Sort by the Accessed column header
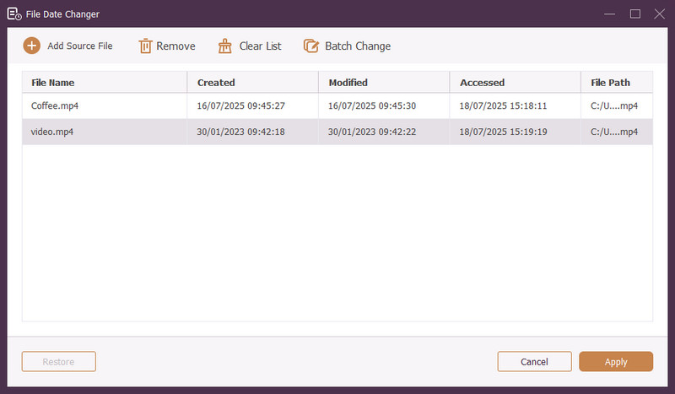 pyautogui.click(x=483, y=83)
